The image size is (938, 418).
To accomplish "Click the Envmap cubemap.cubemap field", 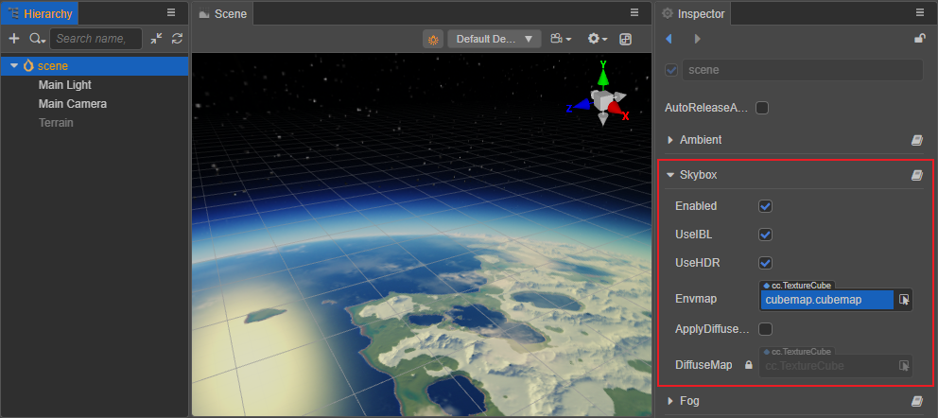I will (x=826, y=300).
